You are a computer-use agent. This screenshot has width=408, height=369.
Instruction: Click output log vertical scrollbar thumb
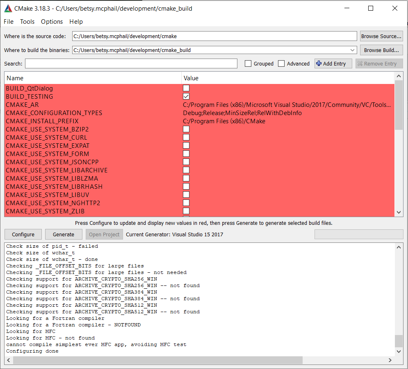tap(399, 341)
